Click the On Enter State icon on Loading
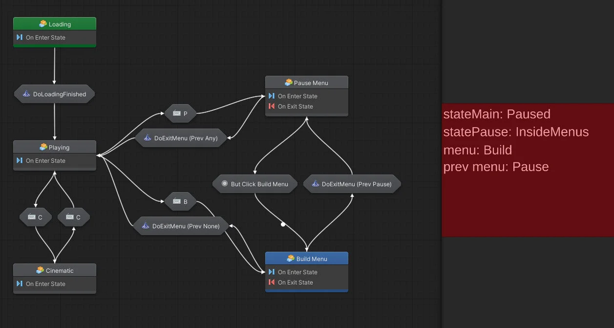Viewport: 614px width, 328px height. 20,37
